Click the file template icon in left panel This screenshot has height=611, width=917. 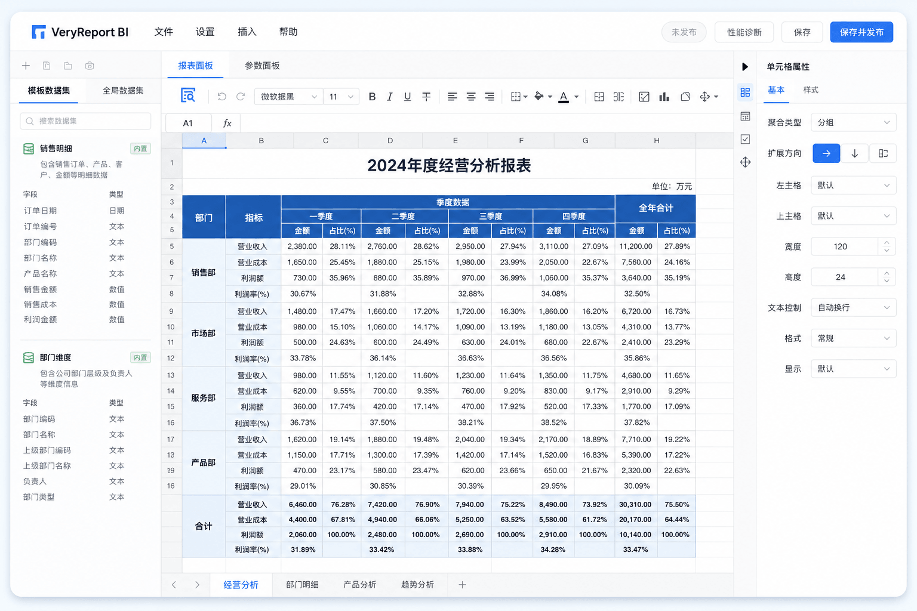[47, 66]
